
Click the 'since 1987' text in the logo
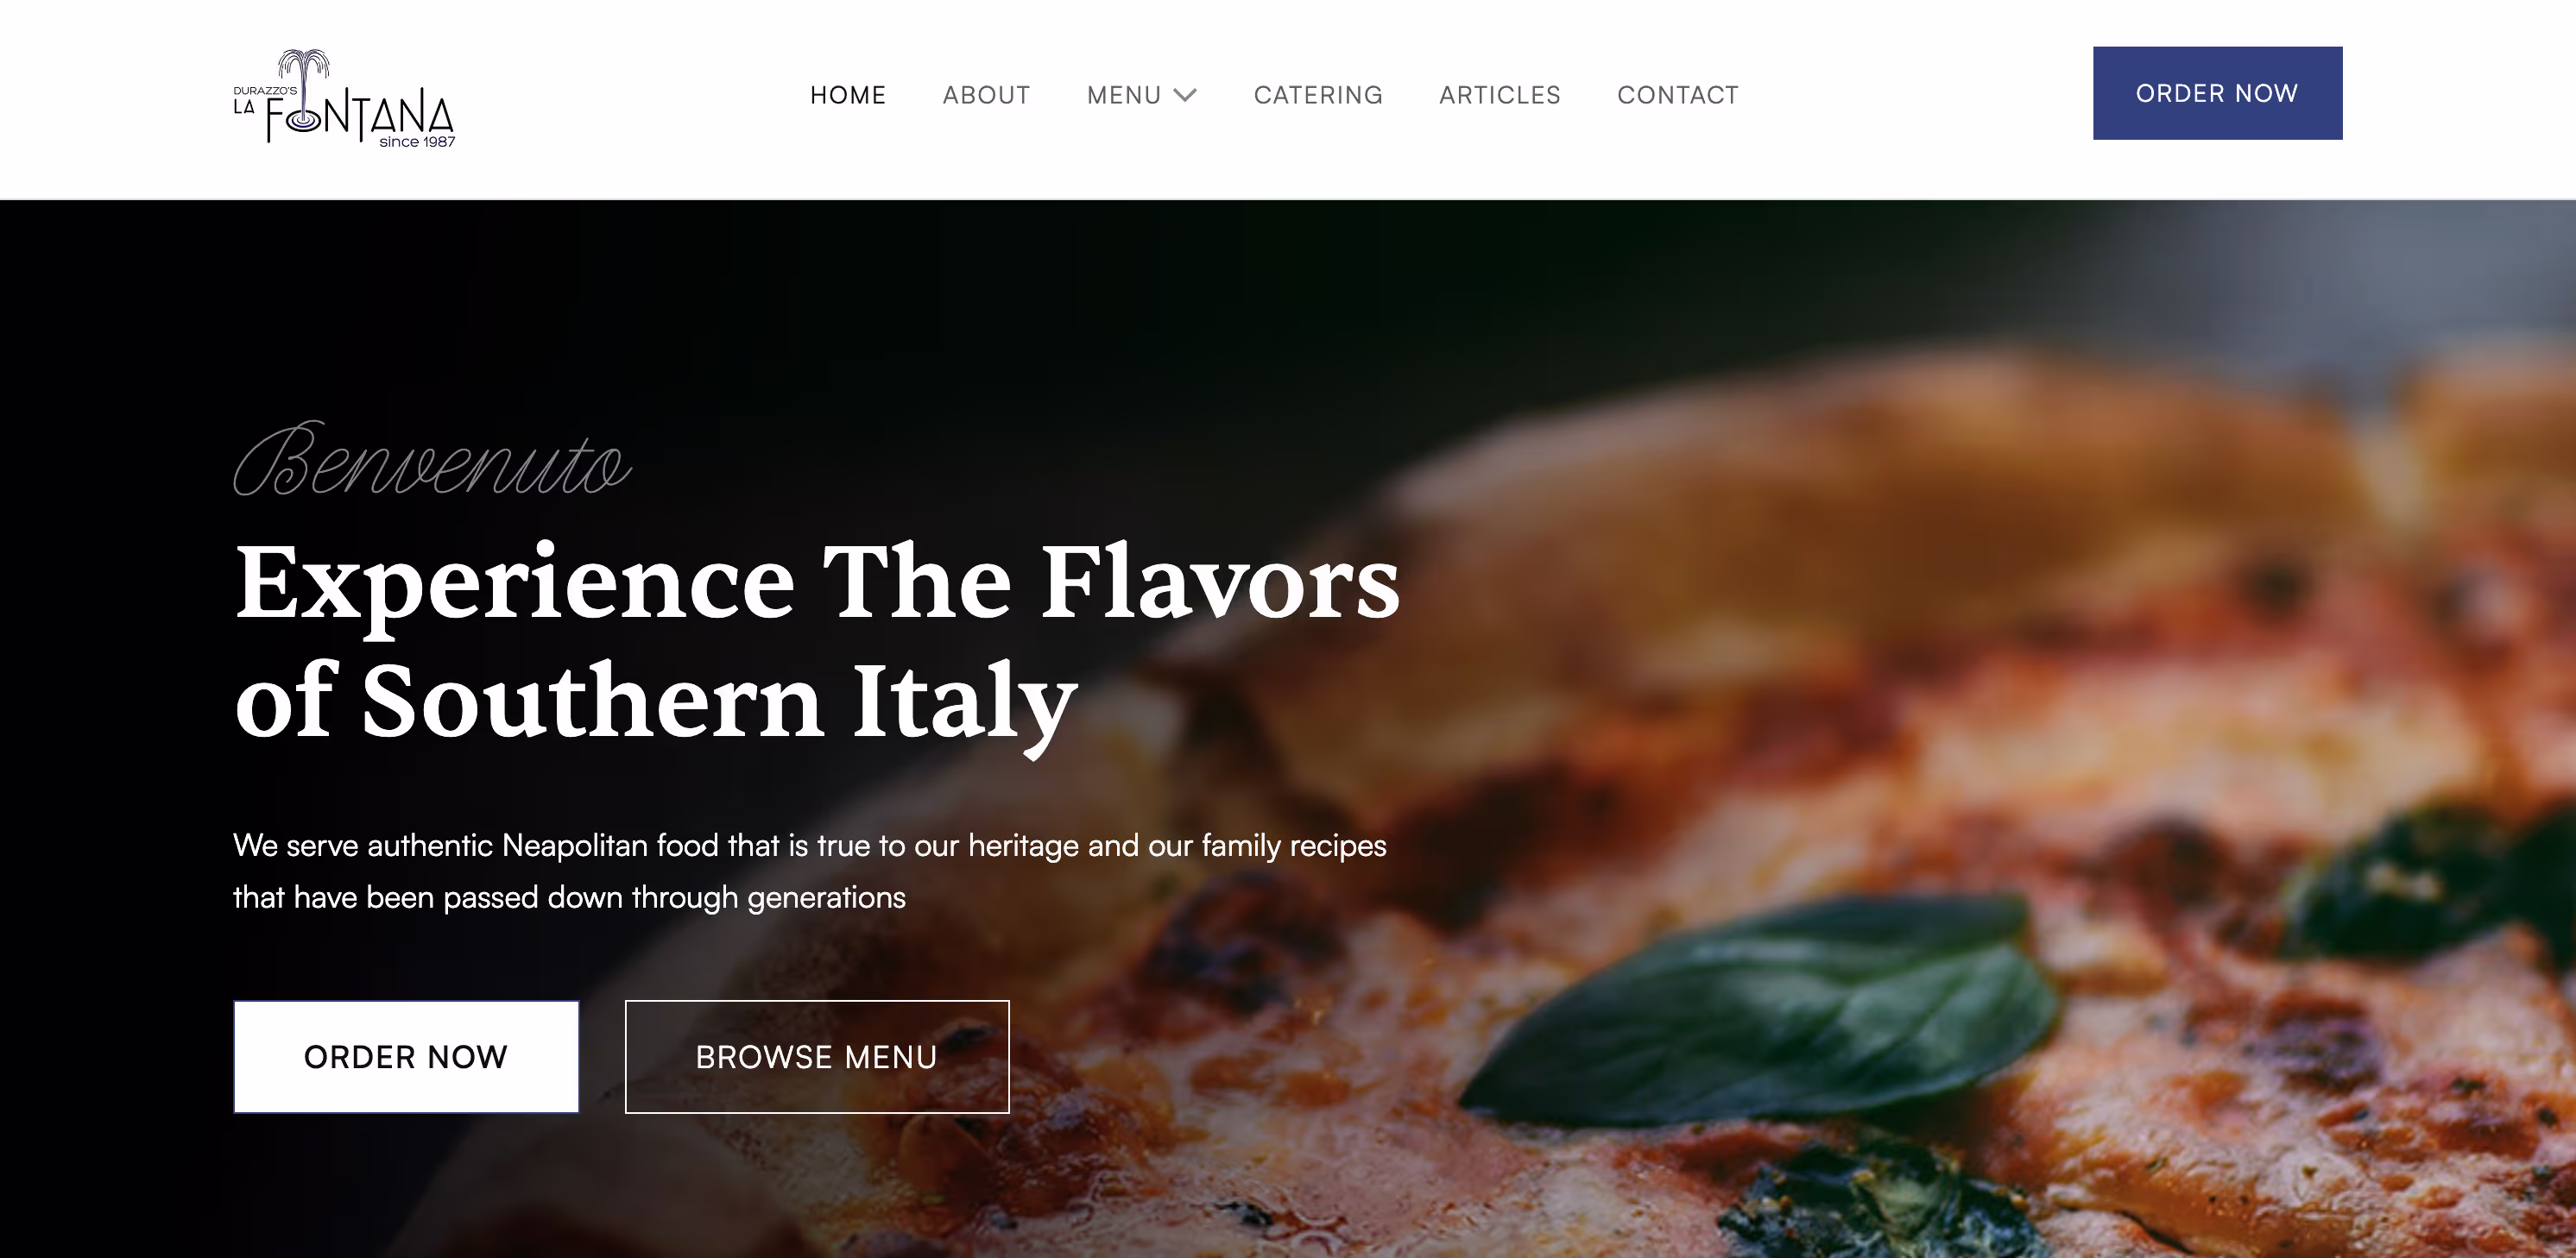[x=417, y=142]
